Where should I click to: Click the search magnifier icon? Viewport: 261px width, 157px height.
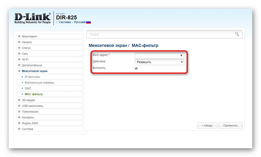[237, 34]
